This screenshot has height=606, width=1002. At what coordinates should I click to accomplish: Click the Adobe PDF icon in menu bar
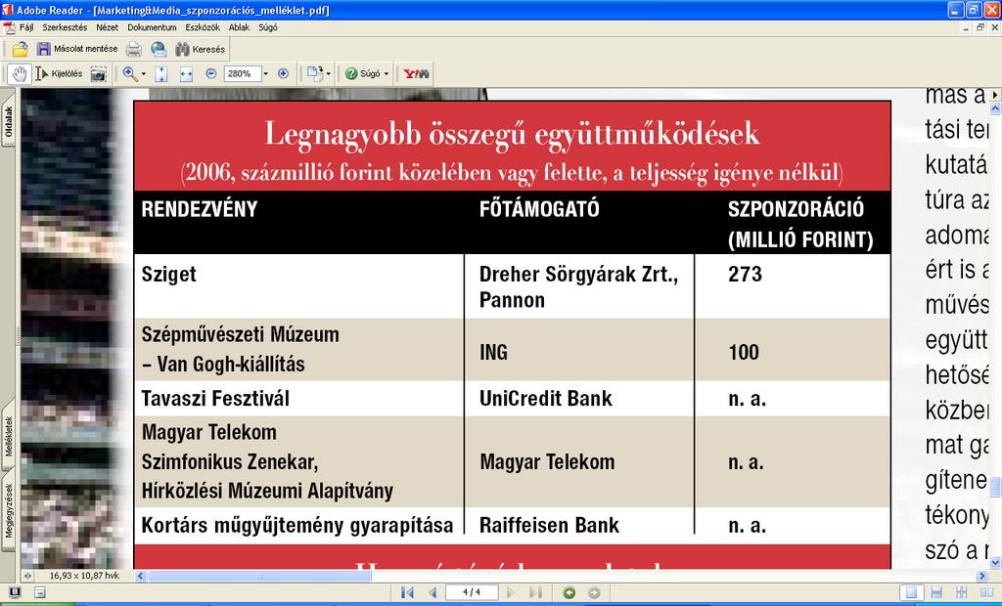(9, 27)
